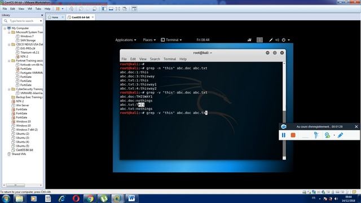Click the Unity mode toolbar icon
This screenshot has width=361, height=203.
[x=125, y=9]
